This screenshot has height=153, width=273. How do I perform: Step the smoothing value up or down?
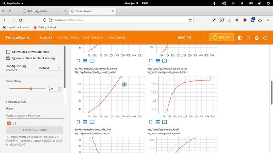(60, 88)
